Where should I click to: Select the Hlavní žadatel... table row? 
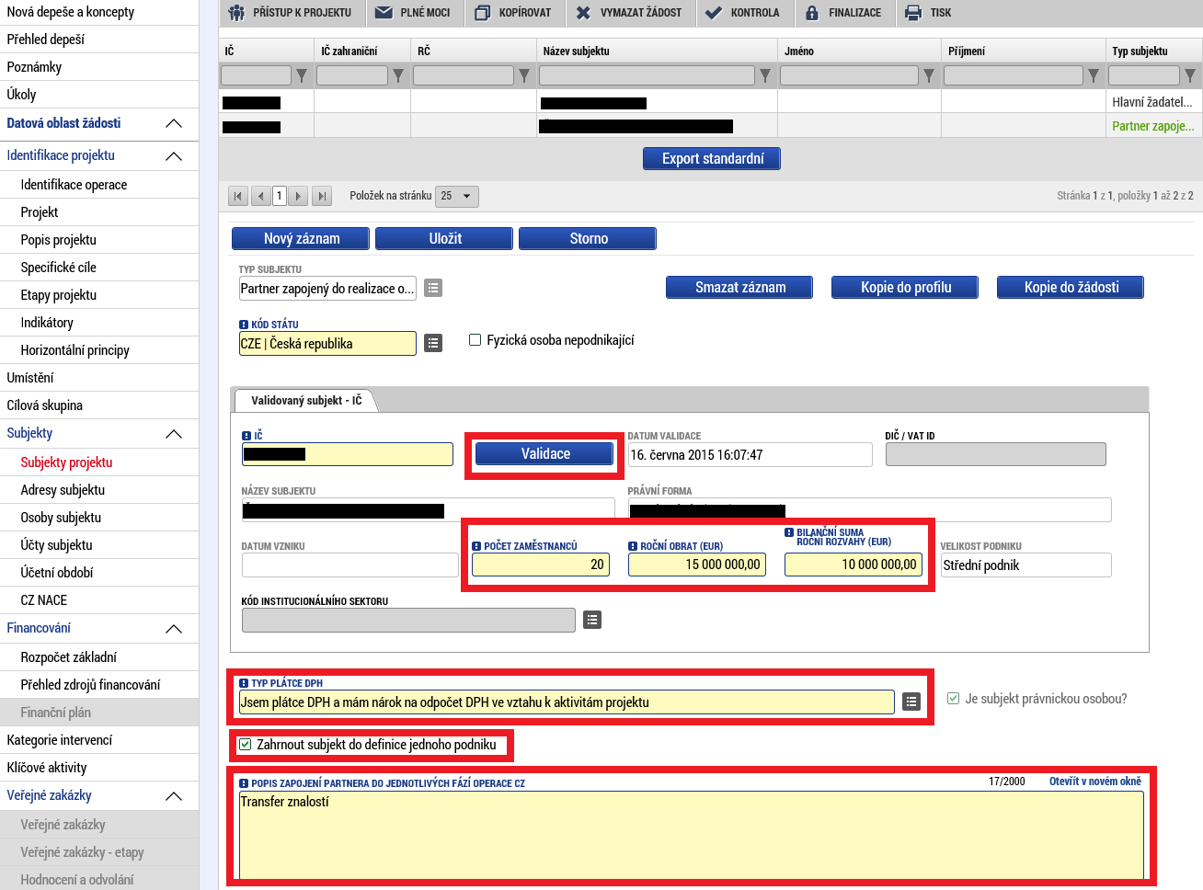coord(710,102)
